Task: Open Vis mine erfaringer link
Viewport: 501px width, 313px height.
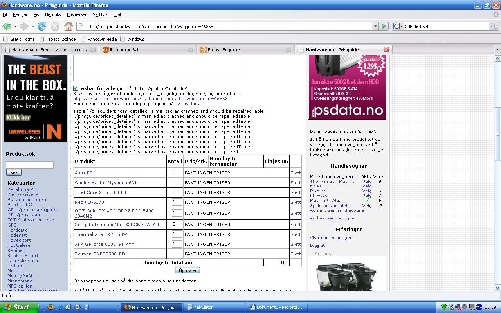Action: pos(331,238)
